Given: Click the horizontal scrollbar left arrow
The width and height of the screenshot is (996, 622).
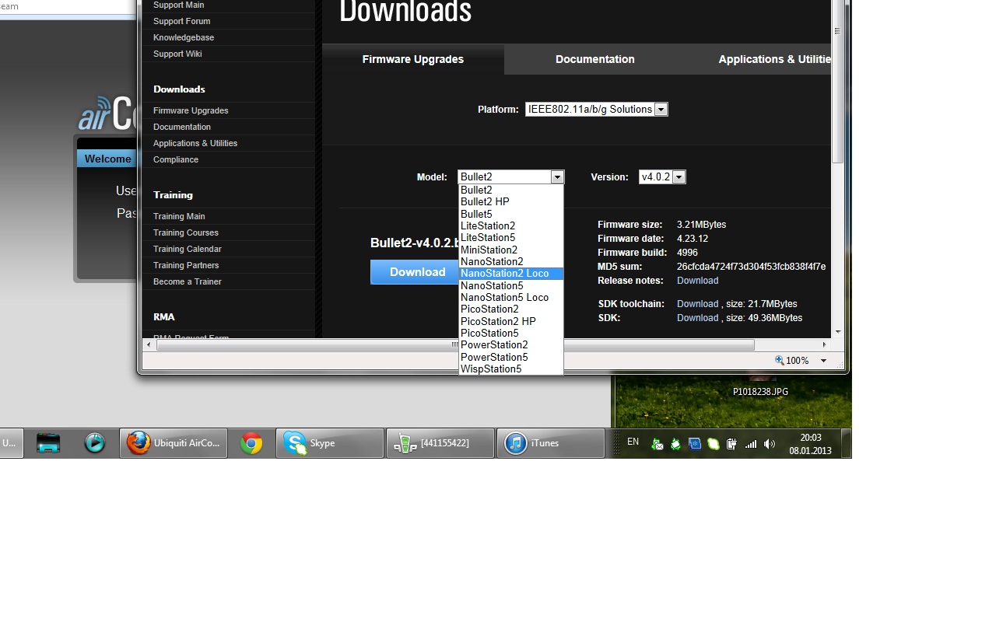Looking at the screenshot, I should click(x=149, y=344).
